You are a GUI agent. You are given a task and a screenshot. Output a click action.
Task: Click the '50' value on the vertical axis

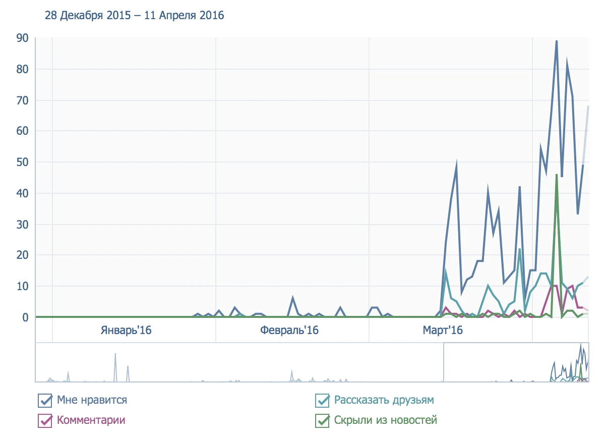point(22,162)
